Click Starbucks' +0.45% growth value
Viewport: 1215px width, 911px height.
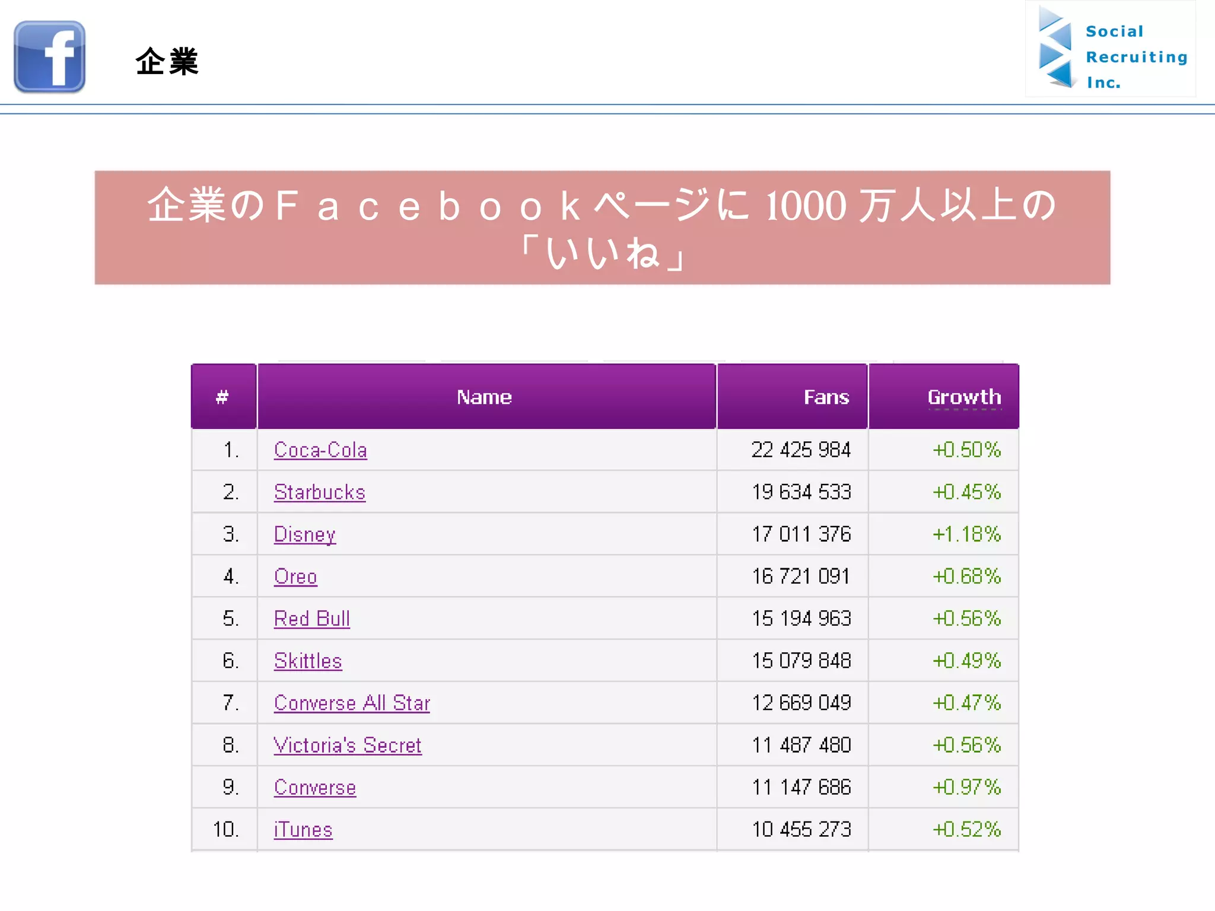966,492
